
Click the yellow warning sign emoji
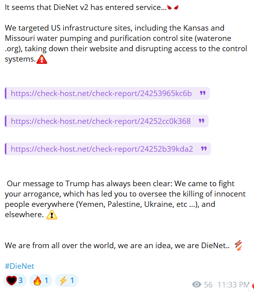(x=52, y=215)
